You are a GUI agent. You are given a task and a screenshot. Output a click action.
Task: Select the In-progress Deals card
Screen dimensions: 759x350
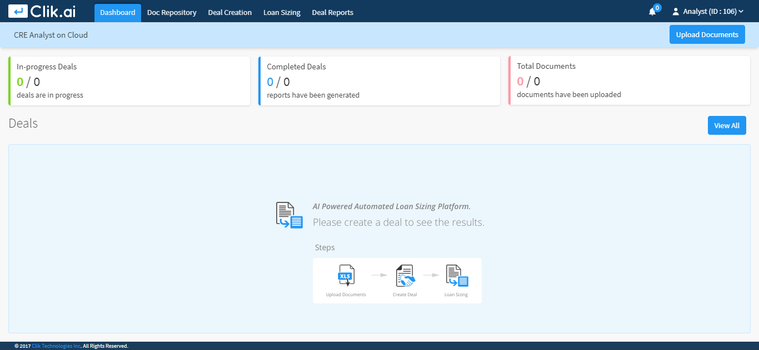tap(129, 80)
